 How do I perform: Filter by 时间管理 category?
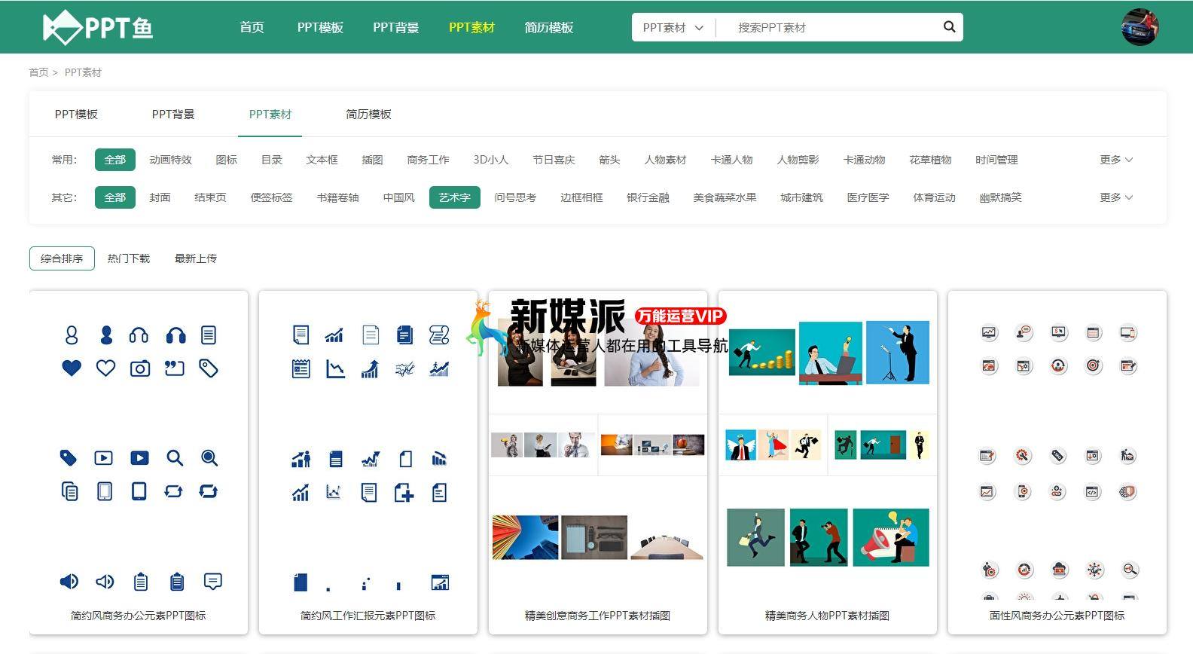[x=996, y=160]
